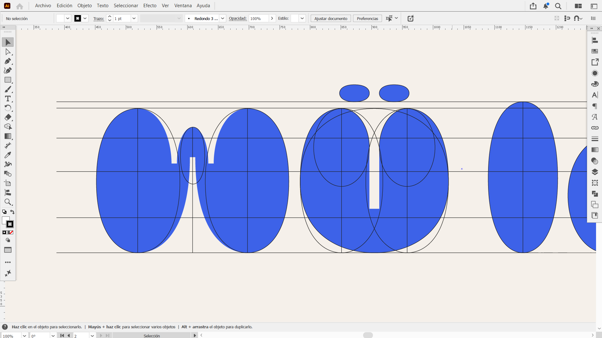The width and height of the screenshot is (602, 338).
Task: Select the Zoom tool in toolbar
Action: coord(8,202)
